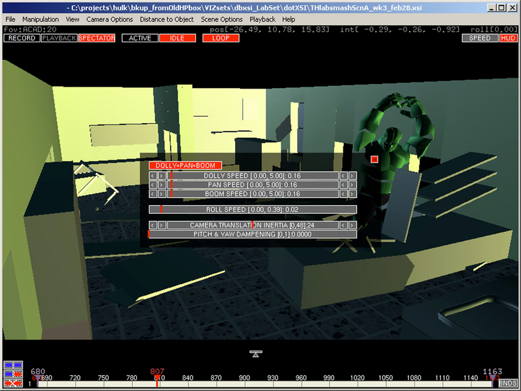Viewport: 521px width, 391px height.
Task: Click the 'roll[0.00]' readout
Action: [x=494, y=29]
